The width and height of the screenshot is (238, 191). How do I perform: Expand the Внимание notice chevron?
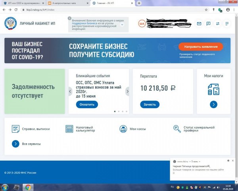(121, 25)
